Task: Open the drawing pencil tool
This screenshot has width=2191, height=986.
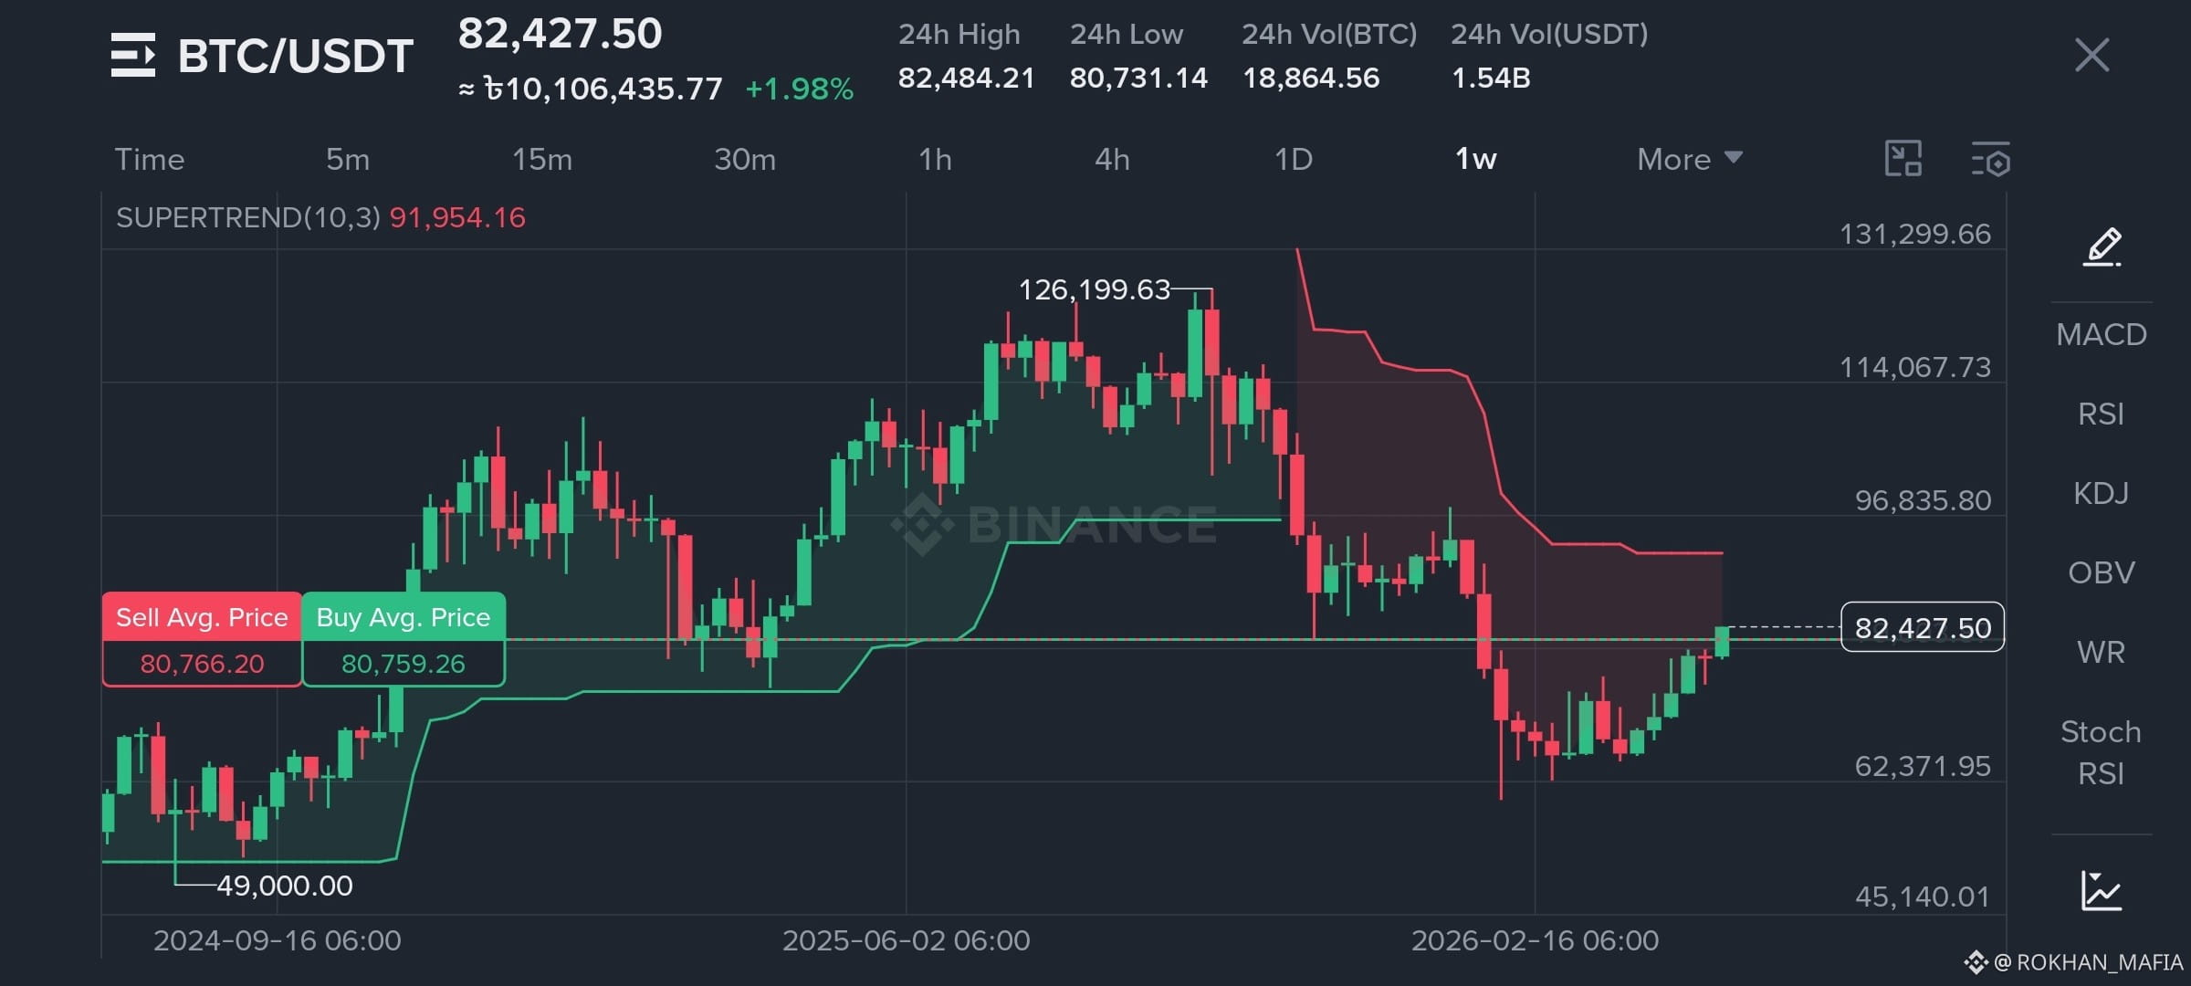Action: tap(2102, 246)
